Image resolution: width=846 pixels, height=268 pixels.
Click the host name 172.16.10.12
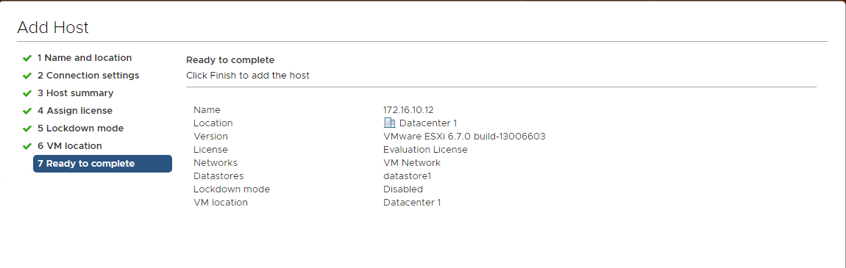[x=408, y=110]
